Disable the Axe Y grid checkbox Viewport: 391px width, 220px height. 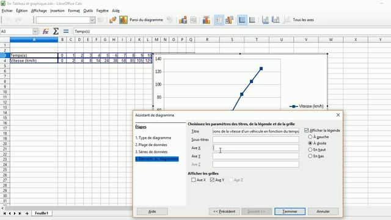click(212, 180)
